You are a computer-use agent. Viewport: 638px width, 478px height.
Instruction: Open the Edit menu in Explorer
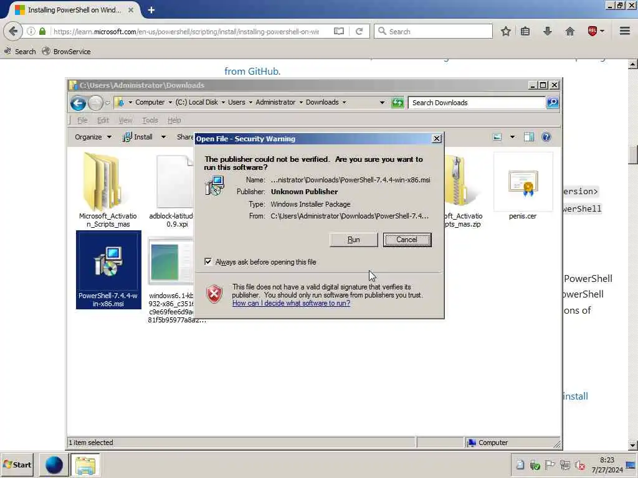pyautogui.click(x=103, y=120)
